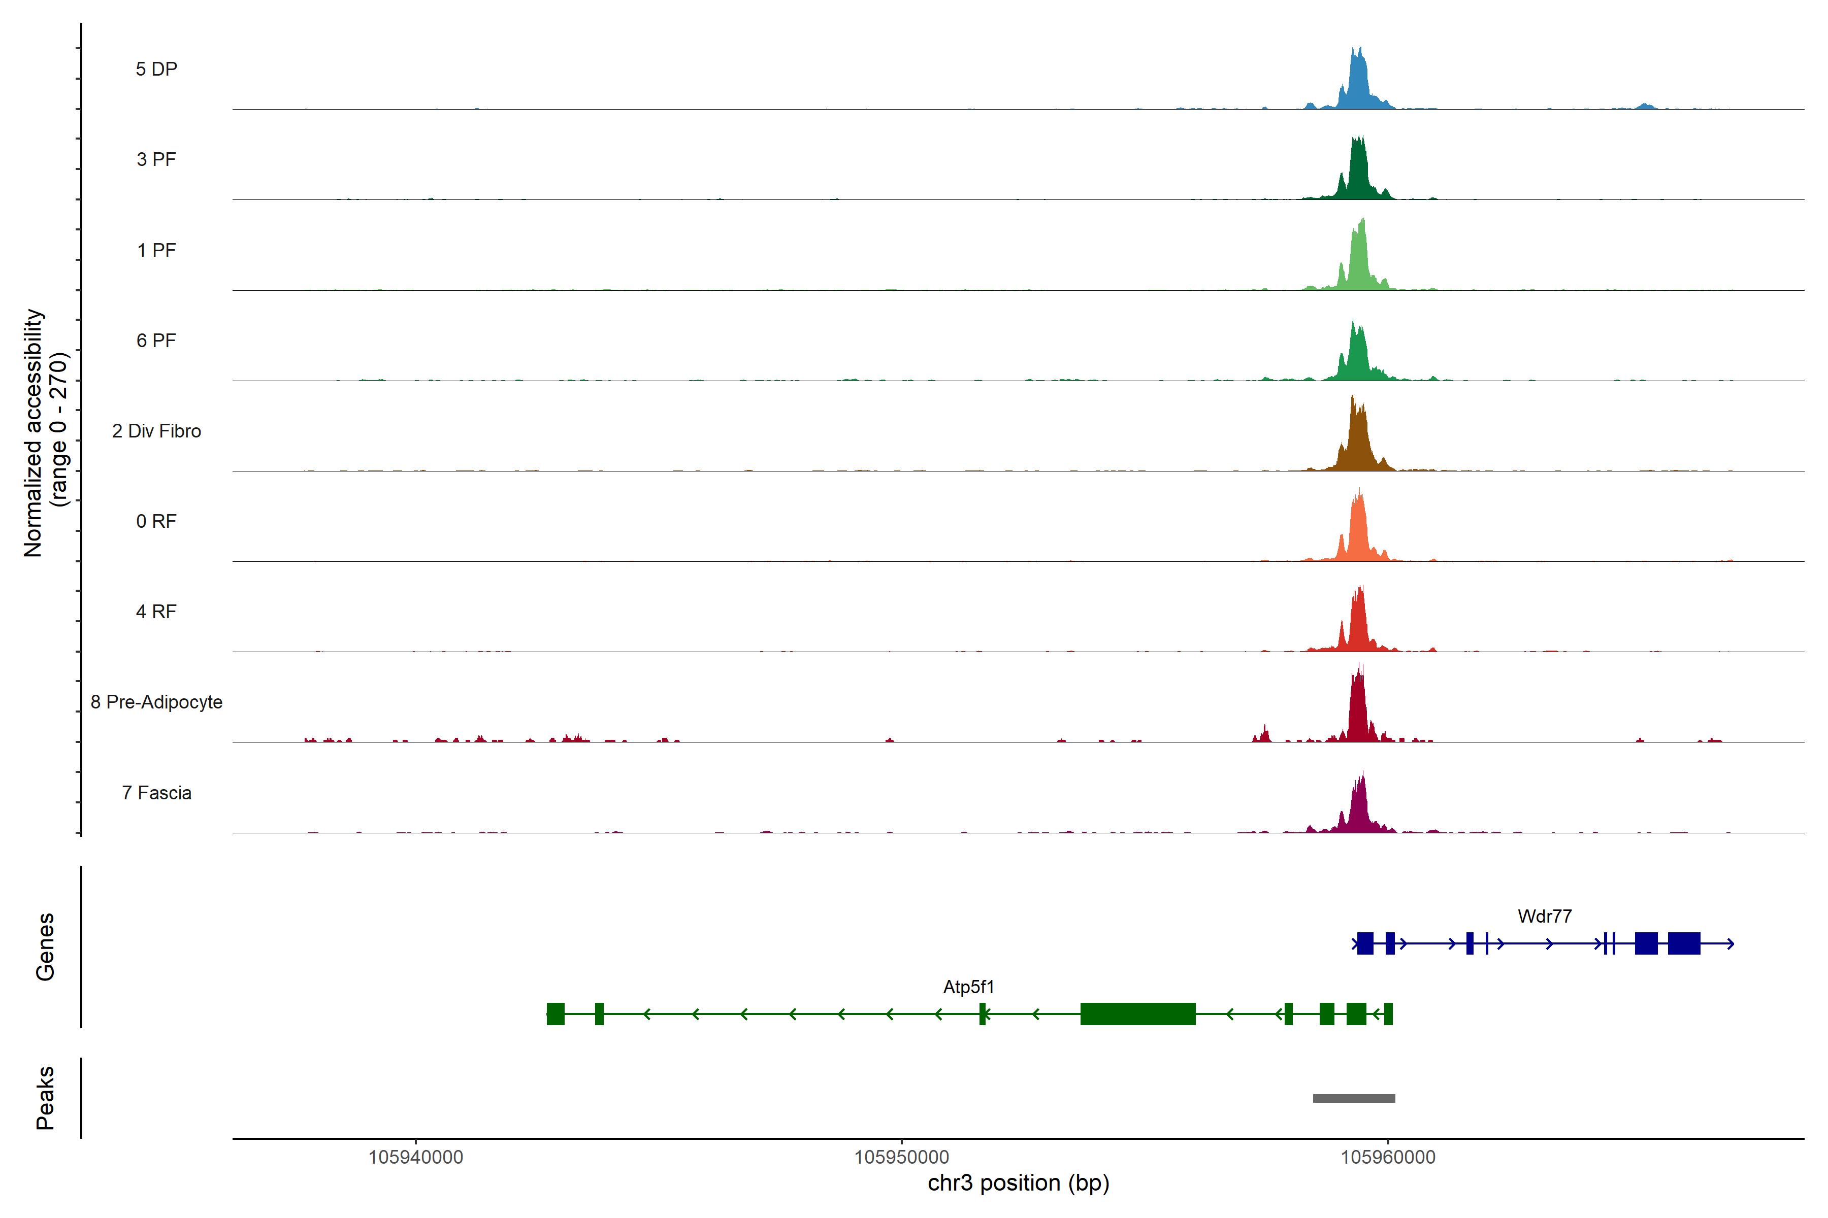Click the 105940000 axis tick label
The height and width of the screenshot is (1218, 1828).
[x=415, y=1157]
